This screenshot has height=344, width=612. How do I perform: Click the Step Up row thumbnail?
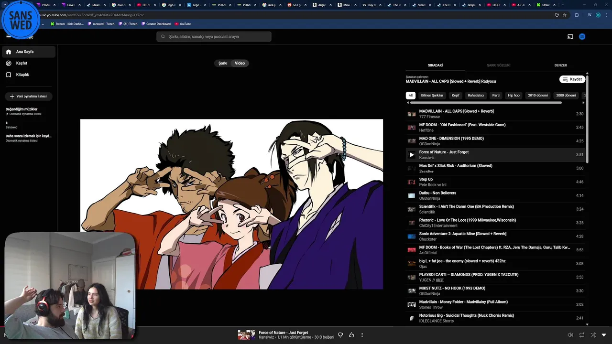(x=411, y=182)
